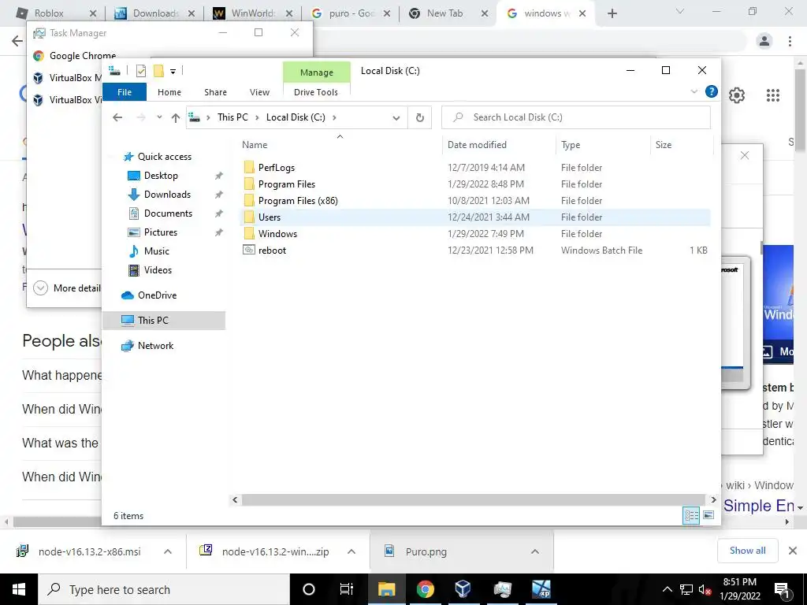Screen dimensions: 807x605
Task: Click Local Disk (C:) in address breadcrumb
Action: tap(296, 117)
